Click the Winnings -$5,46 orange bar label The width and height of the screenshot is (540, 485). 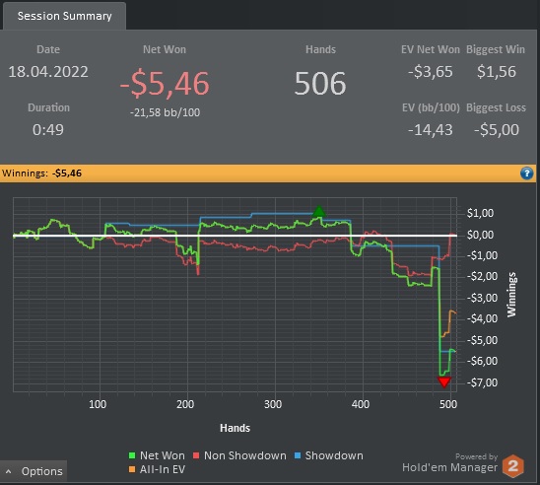click(41, 173)
